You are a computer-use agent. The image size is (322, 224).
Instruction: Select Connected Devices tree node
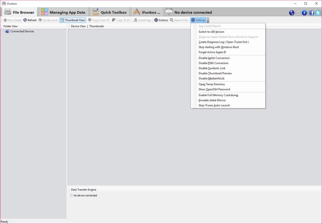(x=22, y=31)
